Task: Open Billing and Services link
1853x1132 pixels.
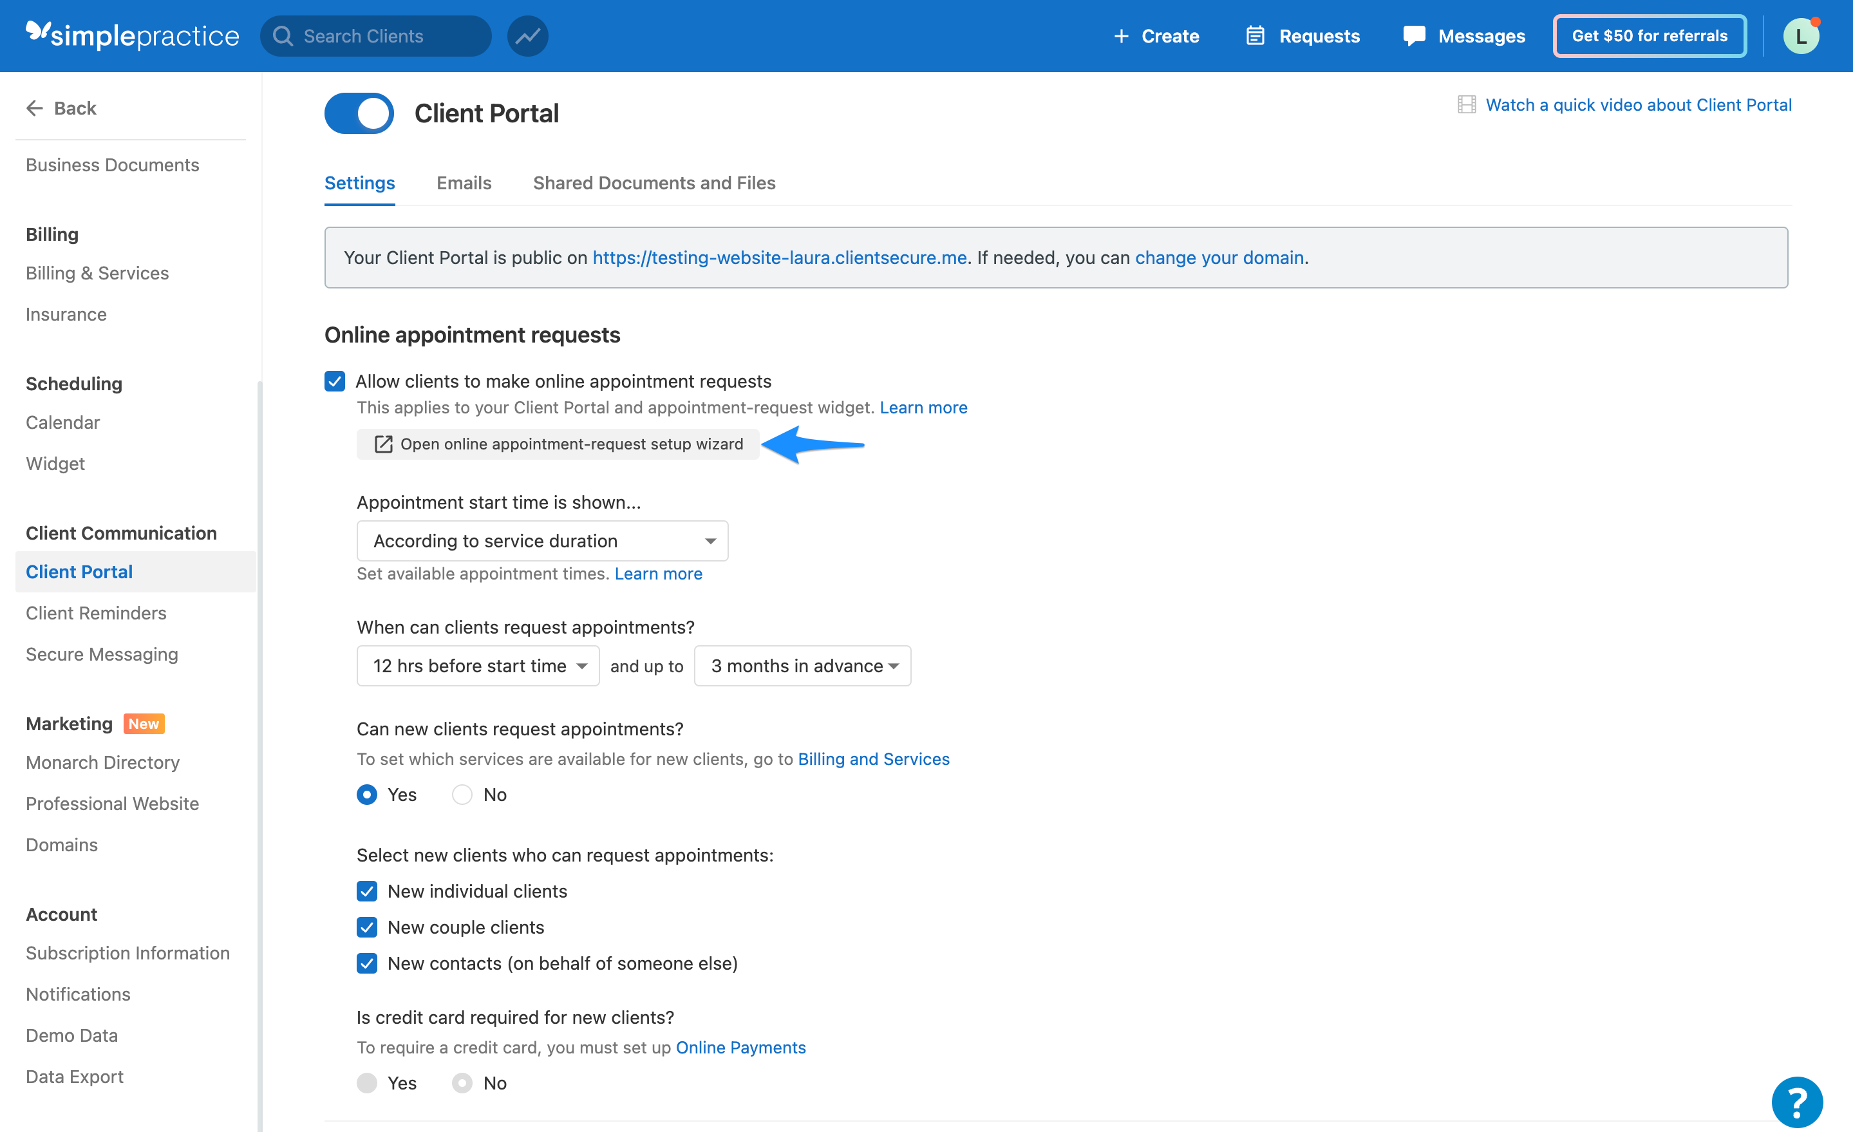Action: [873, 759]
